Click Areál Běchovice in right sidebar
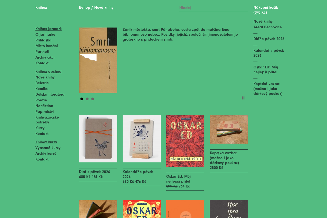This screenshot has width=327, height=218. click(x=268, y=27)
